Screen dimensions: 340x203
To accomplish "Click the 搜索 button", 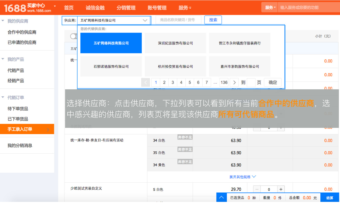I will click(x=213, y=20).
